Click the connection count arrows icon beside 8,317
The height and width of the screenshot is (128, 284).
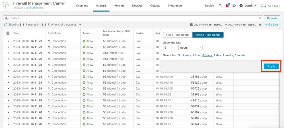[40, 25]
